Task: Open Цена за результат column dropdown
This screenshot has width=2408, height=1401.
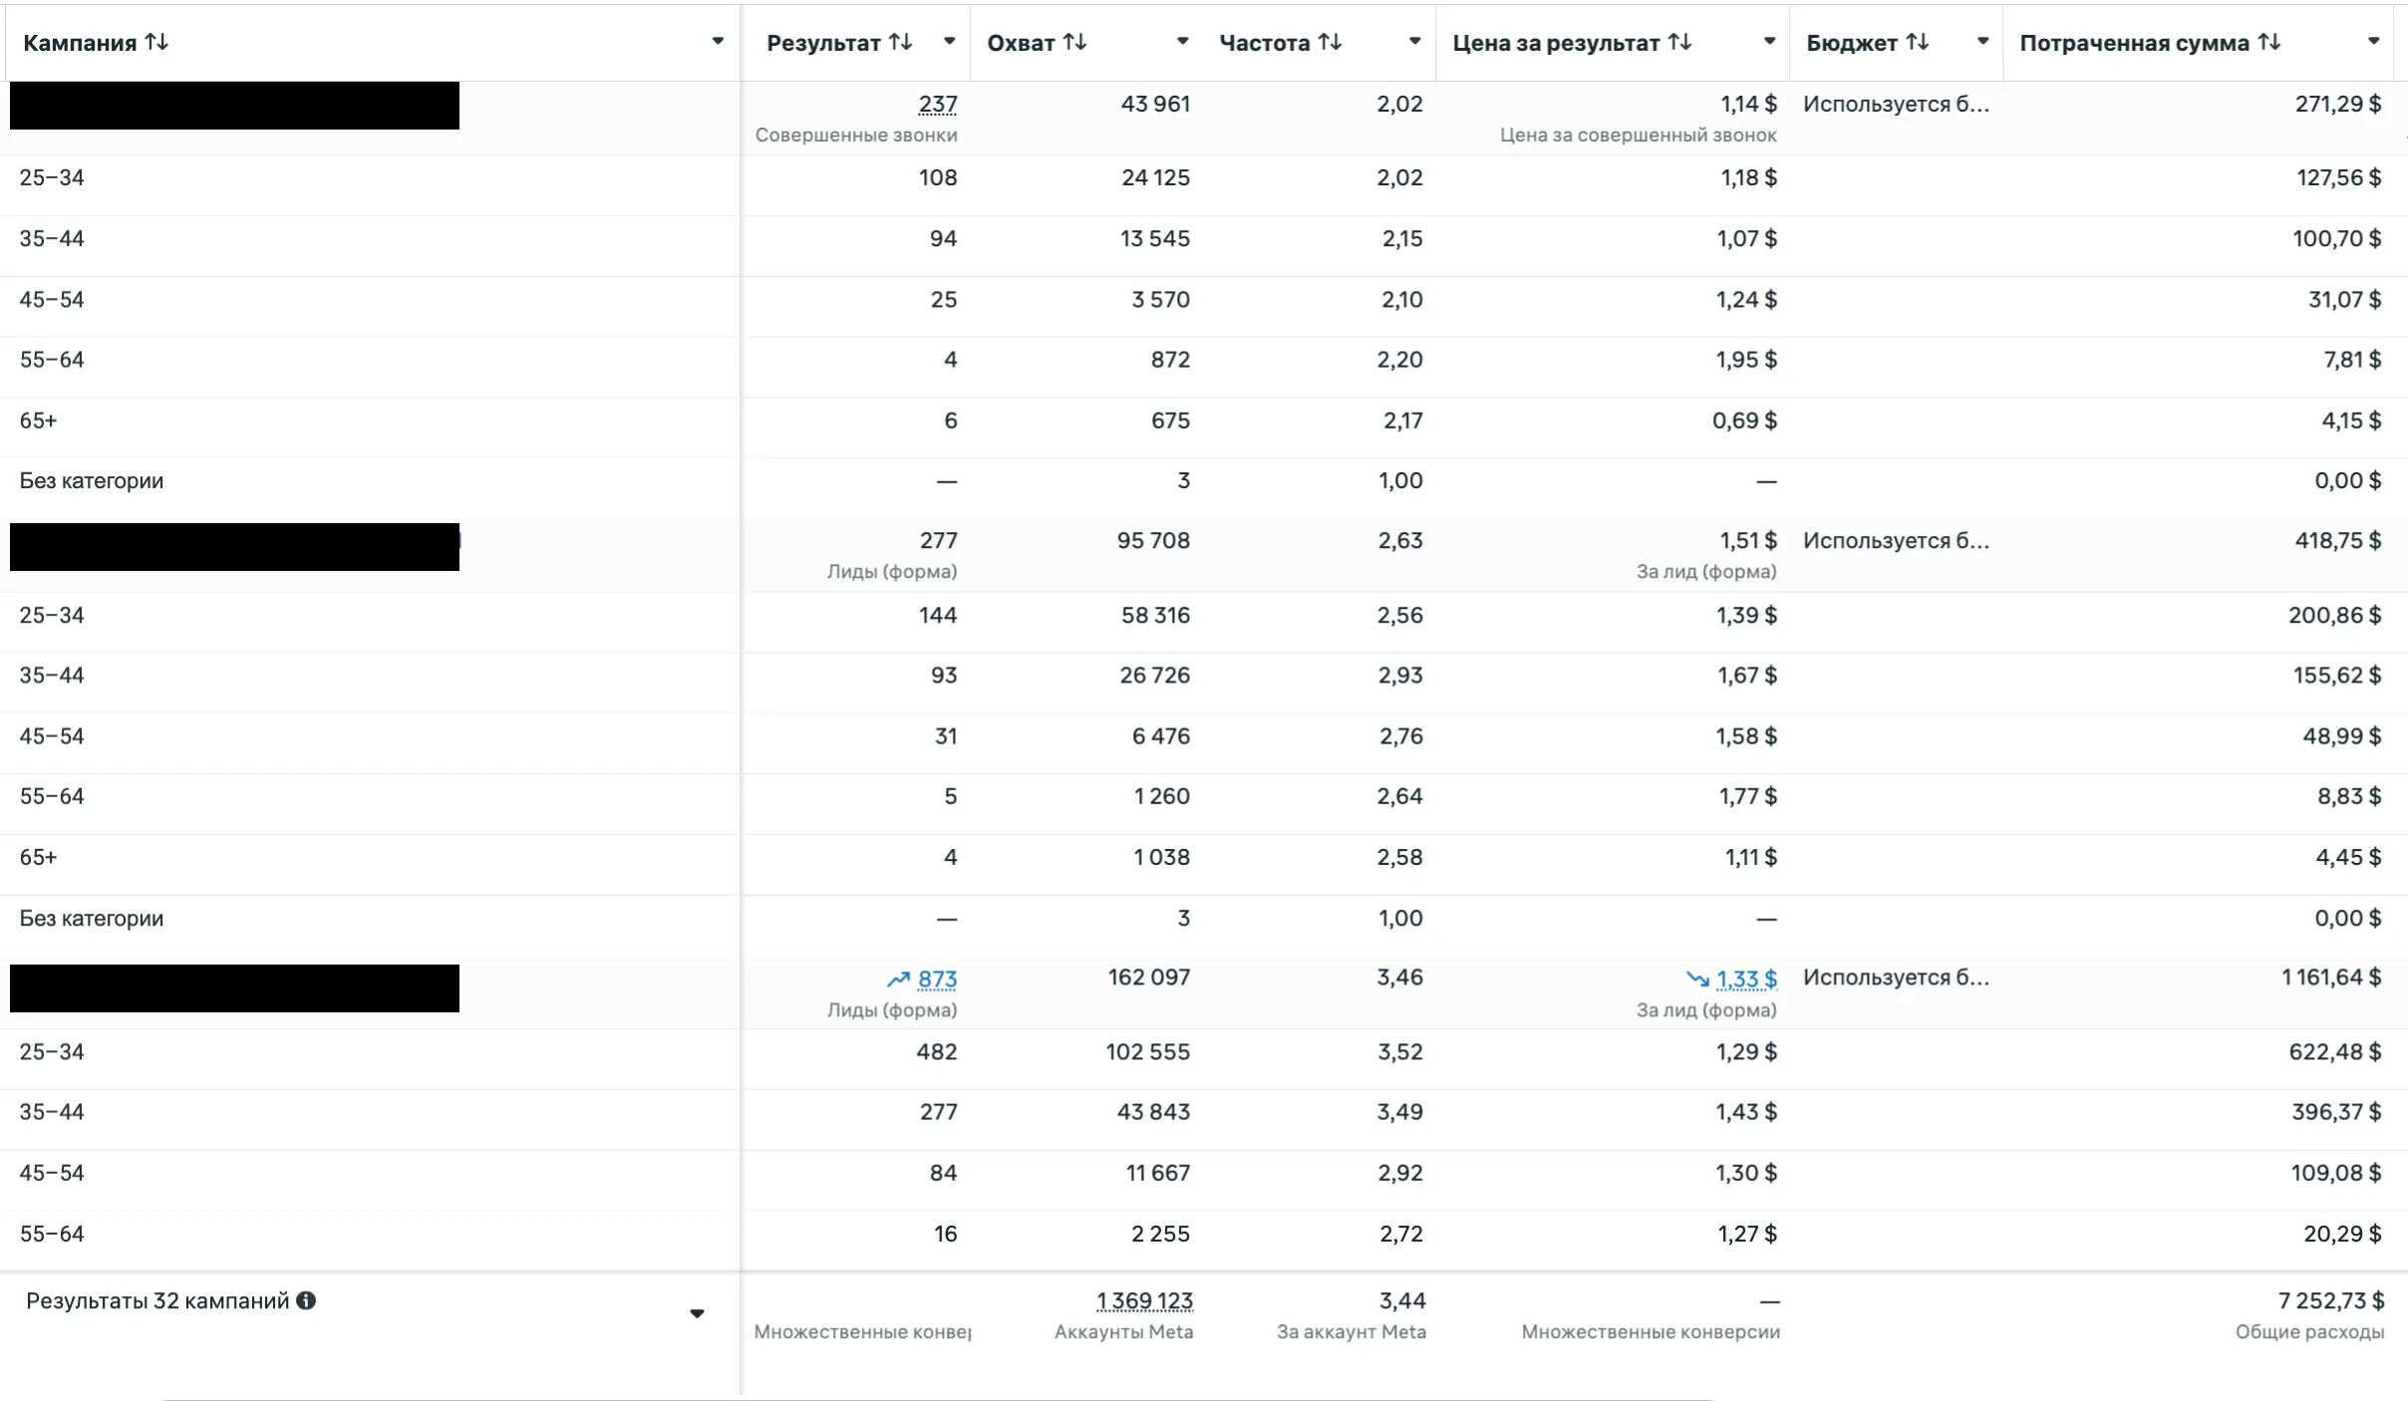Action: tap(1769, 42)
